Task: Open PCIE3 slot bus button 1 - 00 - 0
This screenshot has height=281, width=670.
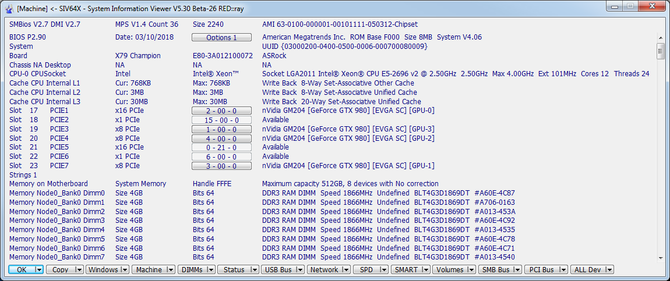Action: pos(221,129)
